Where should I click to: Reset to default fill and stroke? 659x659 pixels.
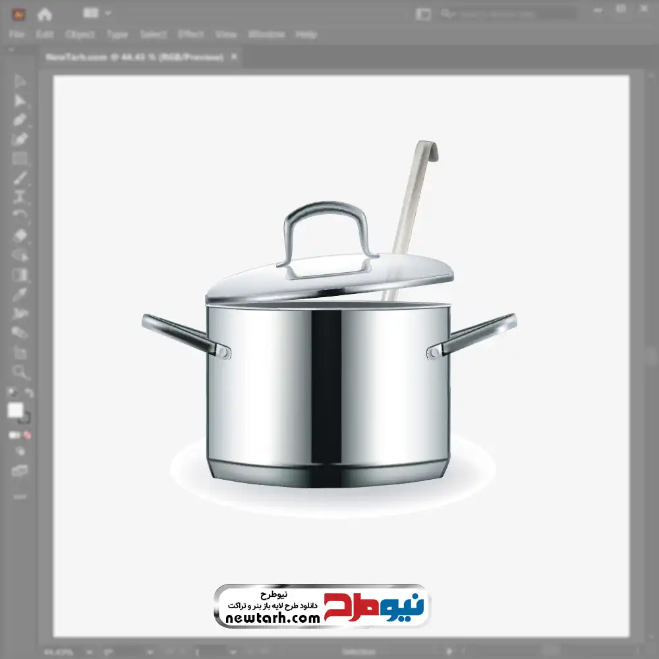[x=11, y=393]
